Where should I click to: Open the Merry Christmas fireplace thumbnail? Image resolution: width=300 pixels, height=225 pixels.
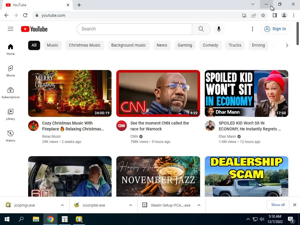pyautogui.click(x=70, y=93)
